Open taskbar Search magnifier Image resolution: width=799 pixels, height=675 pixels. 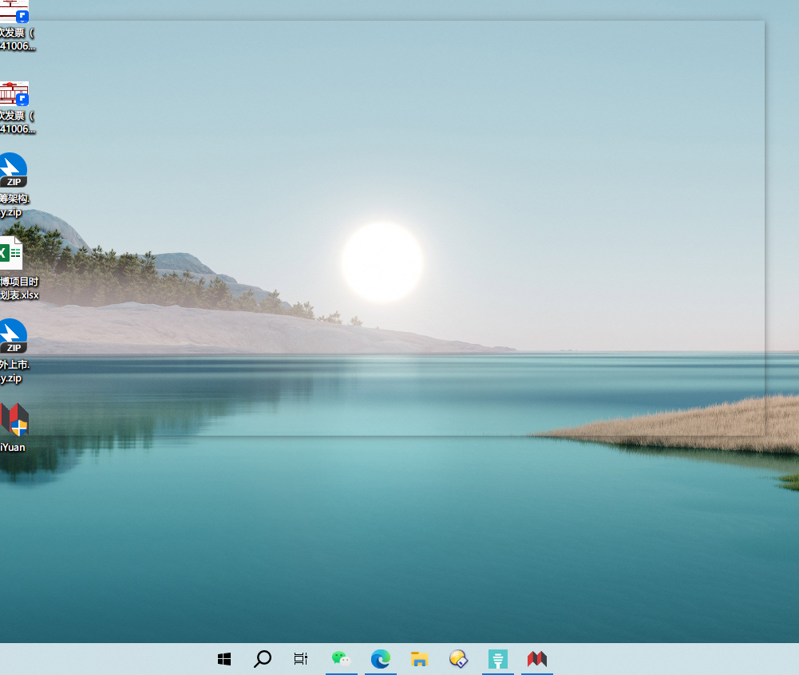263,659
